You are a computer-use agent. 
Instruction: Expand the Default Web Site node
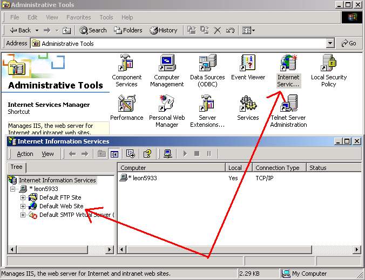23,206
